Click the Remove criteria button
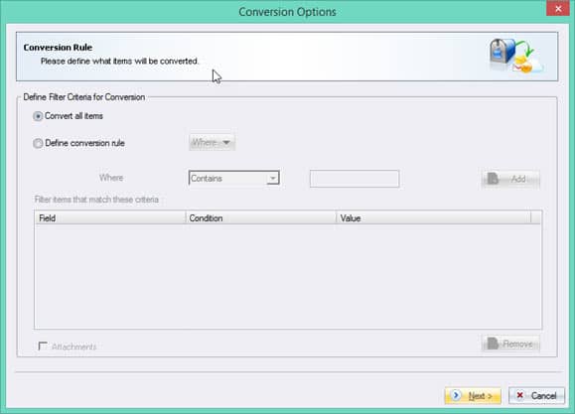The height and width of the screenshot is (414, 575). tap(510, 344)
